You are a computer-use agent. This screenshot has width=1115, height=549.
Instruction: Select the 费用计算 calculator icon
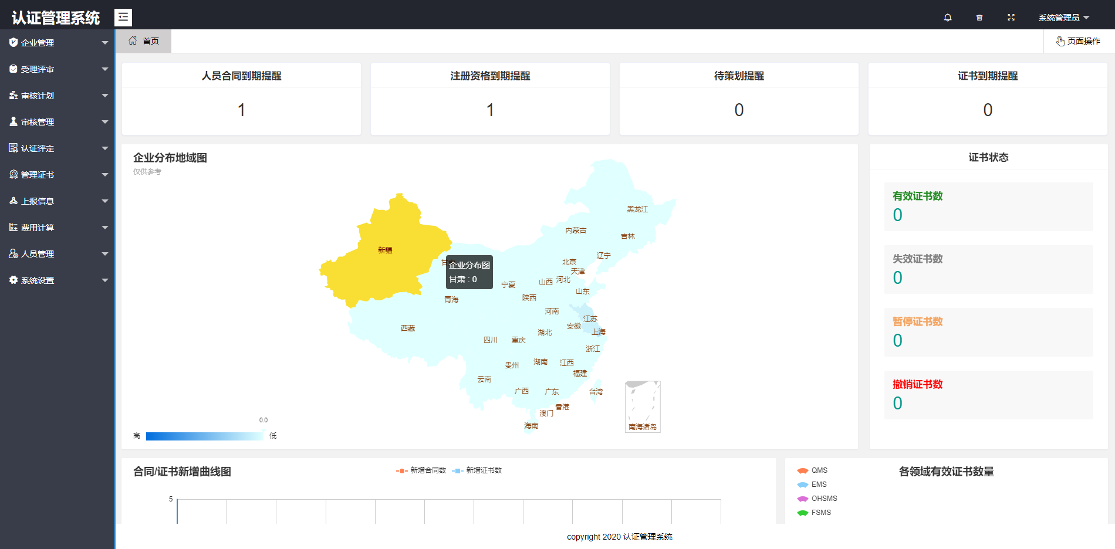(13, 227)
